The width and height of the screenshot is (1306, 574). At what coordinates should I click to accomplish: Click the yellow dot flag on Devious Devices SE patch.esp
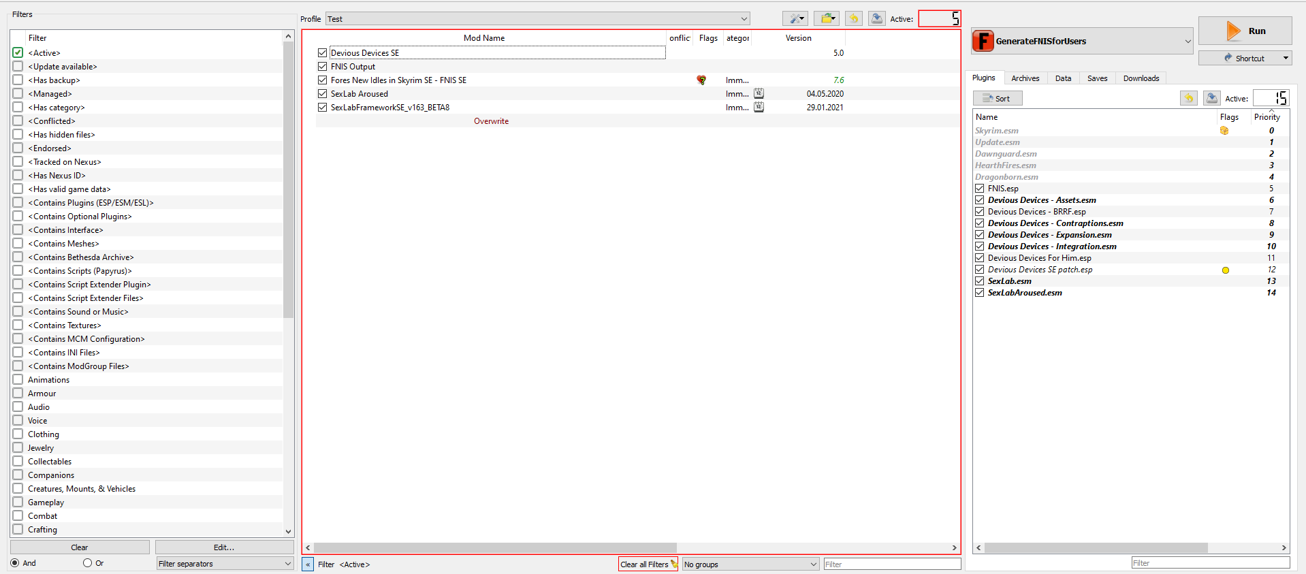(1226, 270)
